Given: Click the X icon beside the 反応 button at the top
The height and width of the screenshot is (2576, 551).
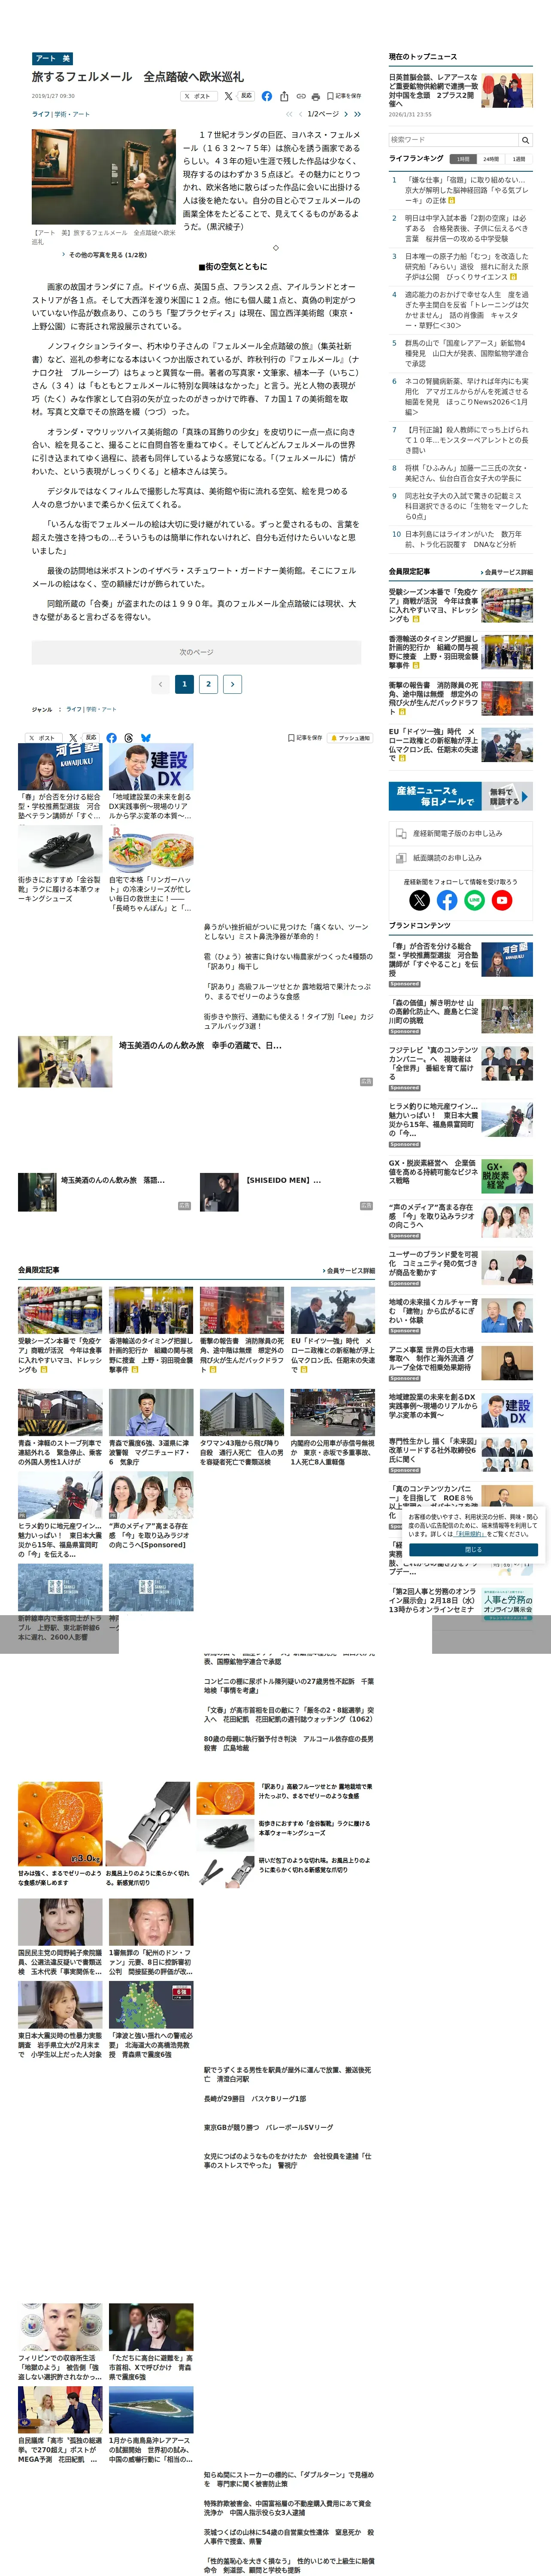Looking at the screenshot, I should coord(229,96).
